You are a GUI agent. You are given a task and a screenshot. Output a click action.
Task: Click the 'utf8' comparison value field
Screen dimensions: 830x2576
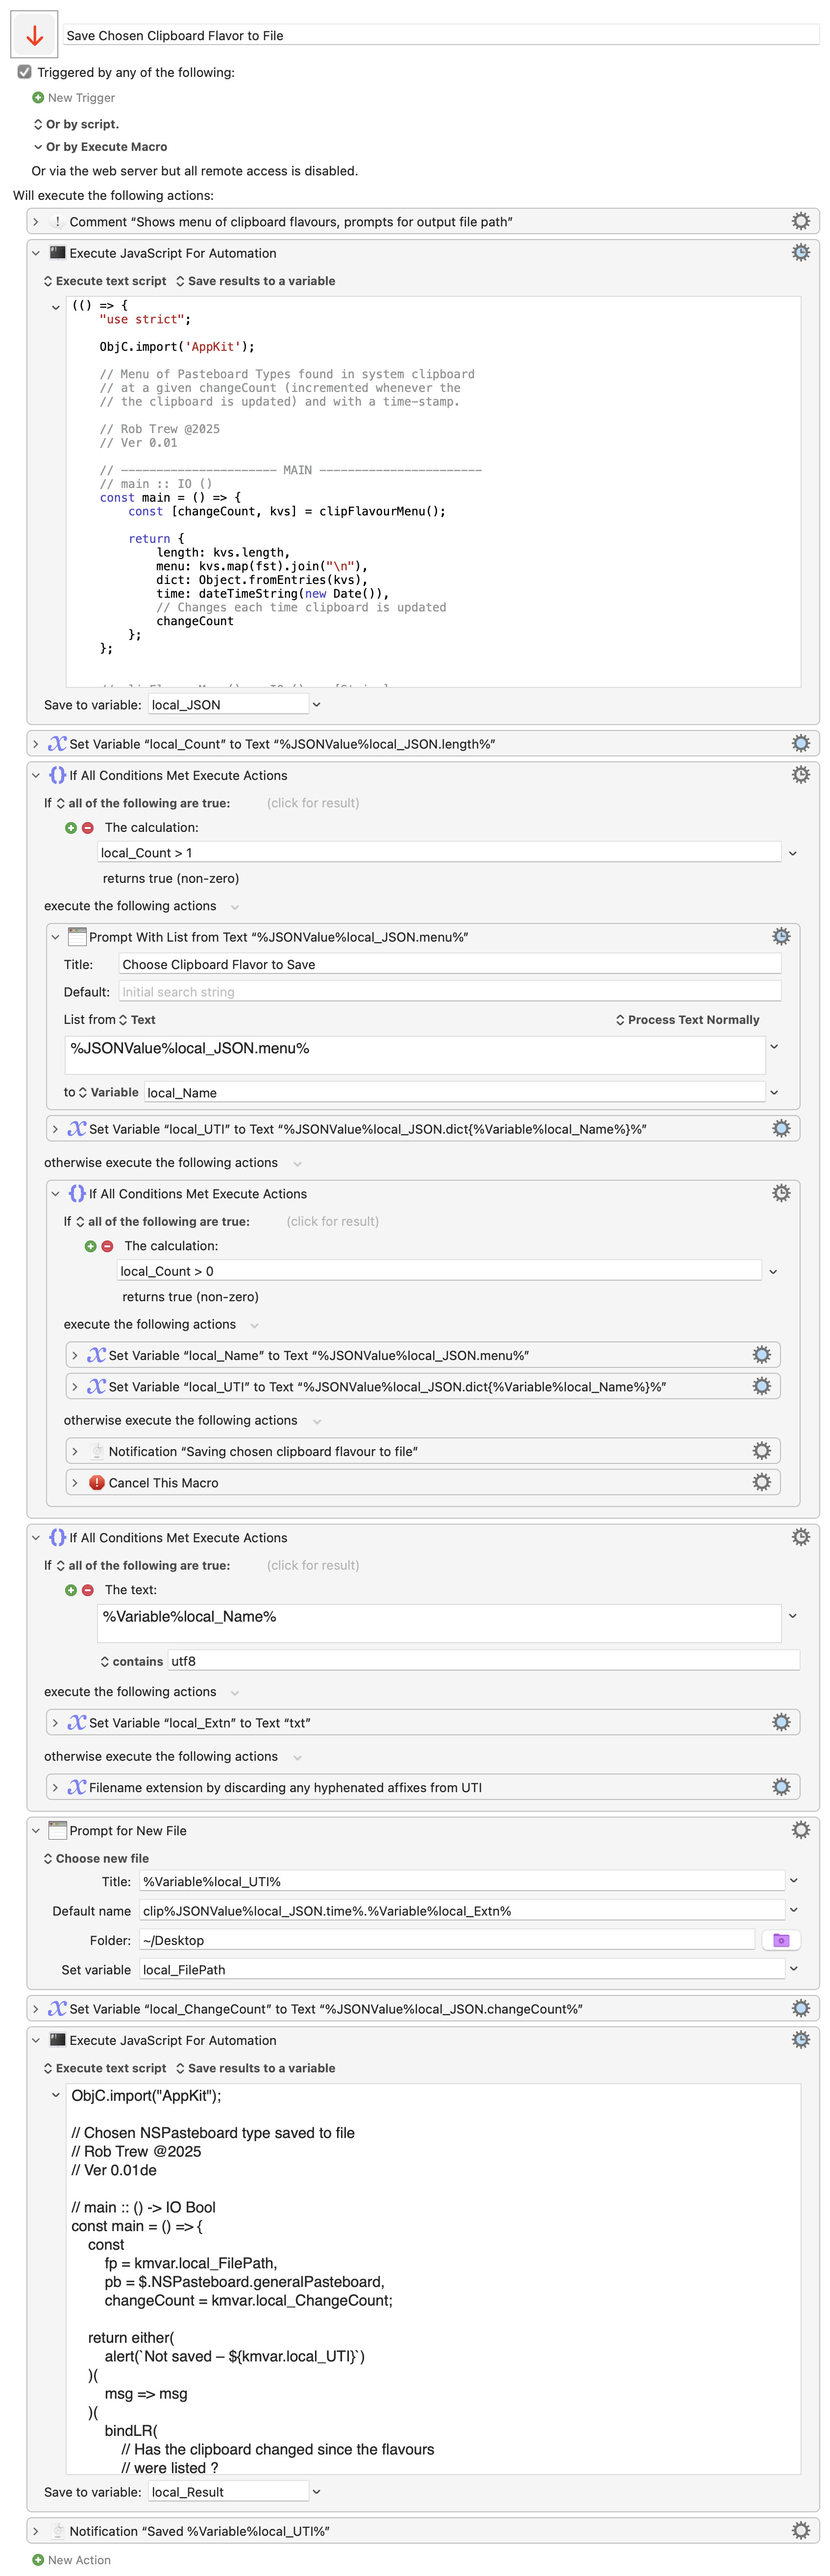pyautogui.click(x=483, y=1661)
